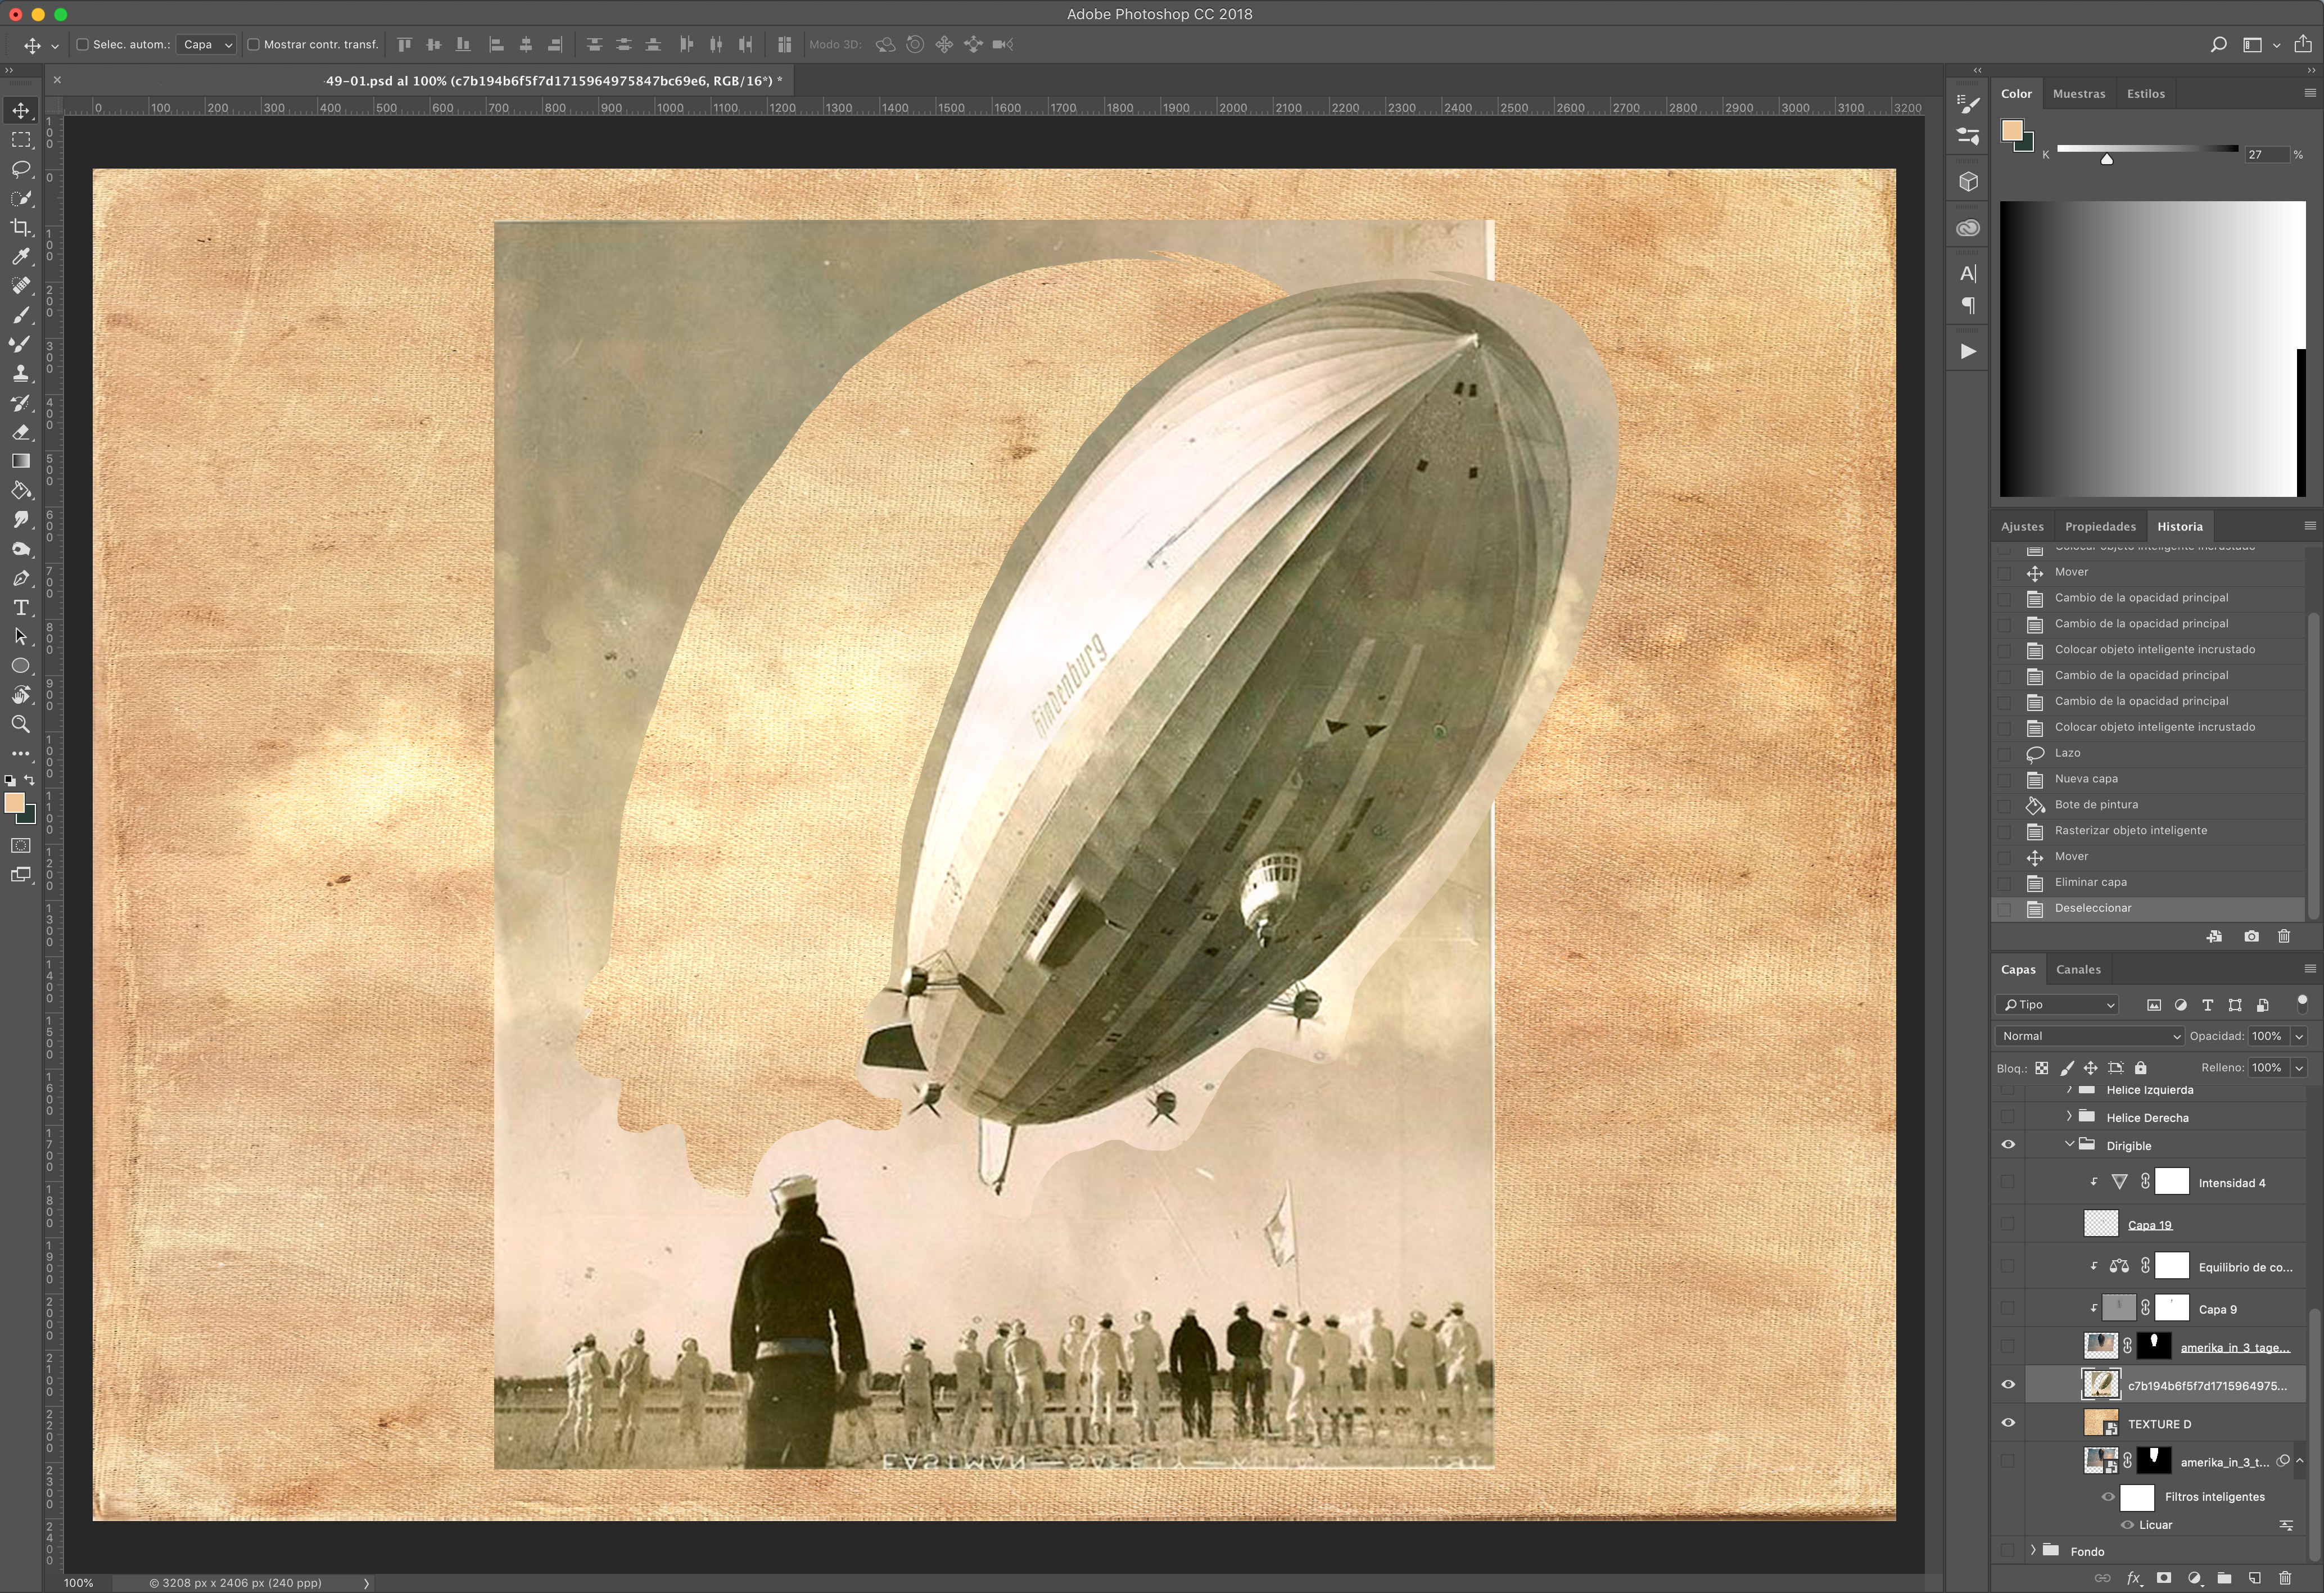This screenshot has height=1593, width=2324.
Task: Switch to the Canales tab
Action: [2078, 969]
